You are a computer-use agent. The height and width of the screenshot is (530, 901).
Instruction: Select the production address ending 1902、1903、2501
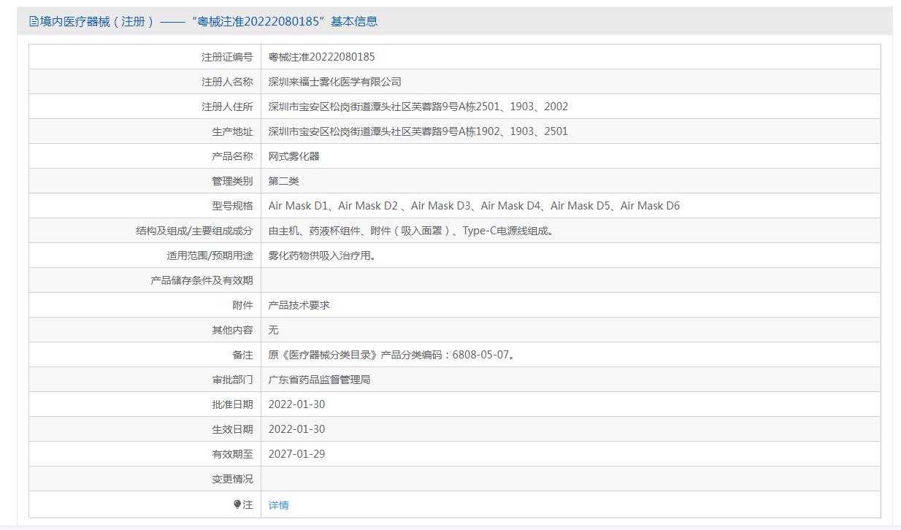pyautogui.click(x=418, y=131)
